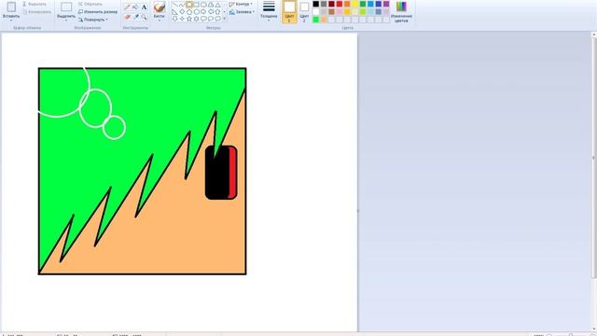
Task: Choose the Curve shape
Action: tap(182, 5)
